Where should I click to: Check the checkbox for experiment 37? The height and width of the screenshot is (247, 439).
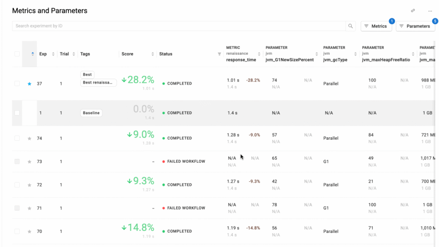(x=17, y=83)
